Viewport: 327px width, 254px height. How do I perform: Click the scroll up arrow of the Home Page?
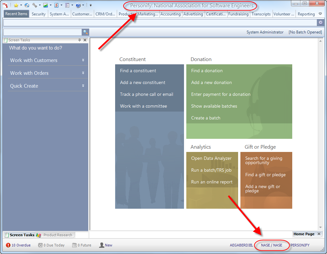point(320,41)
